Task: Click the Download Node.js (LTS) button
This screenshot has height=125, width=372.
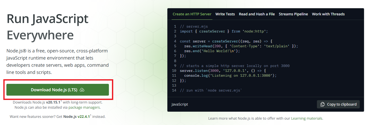Action: 58,90
